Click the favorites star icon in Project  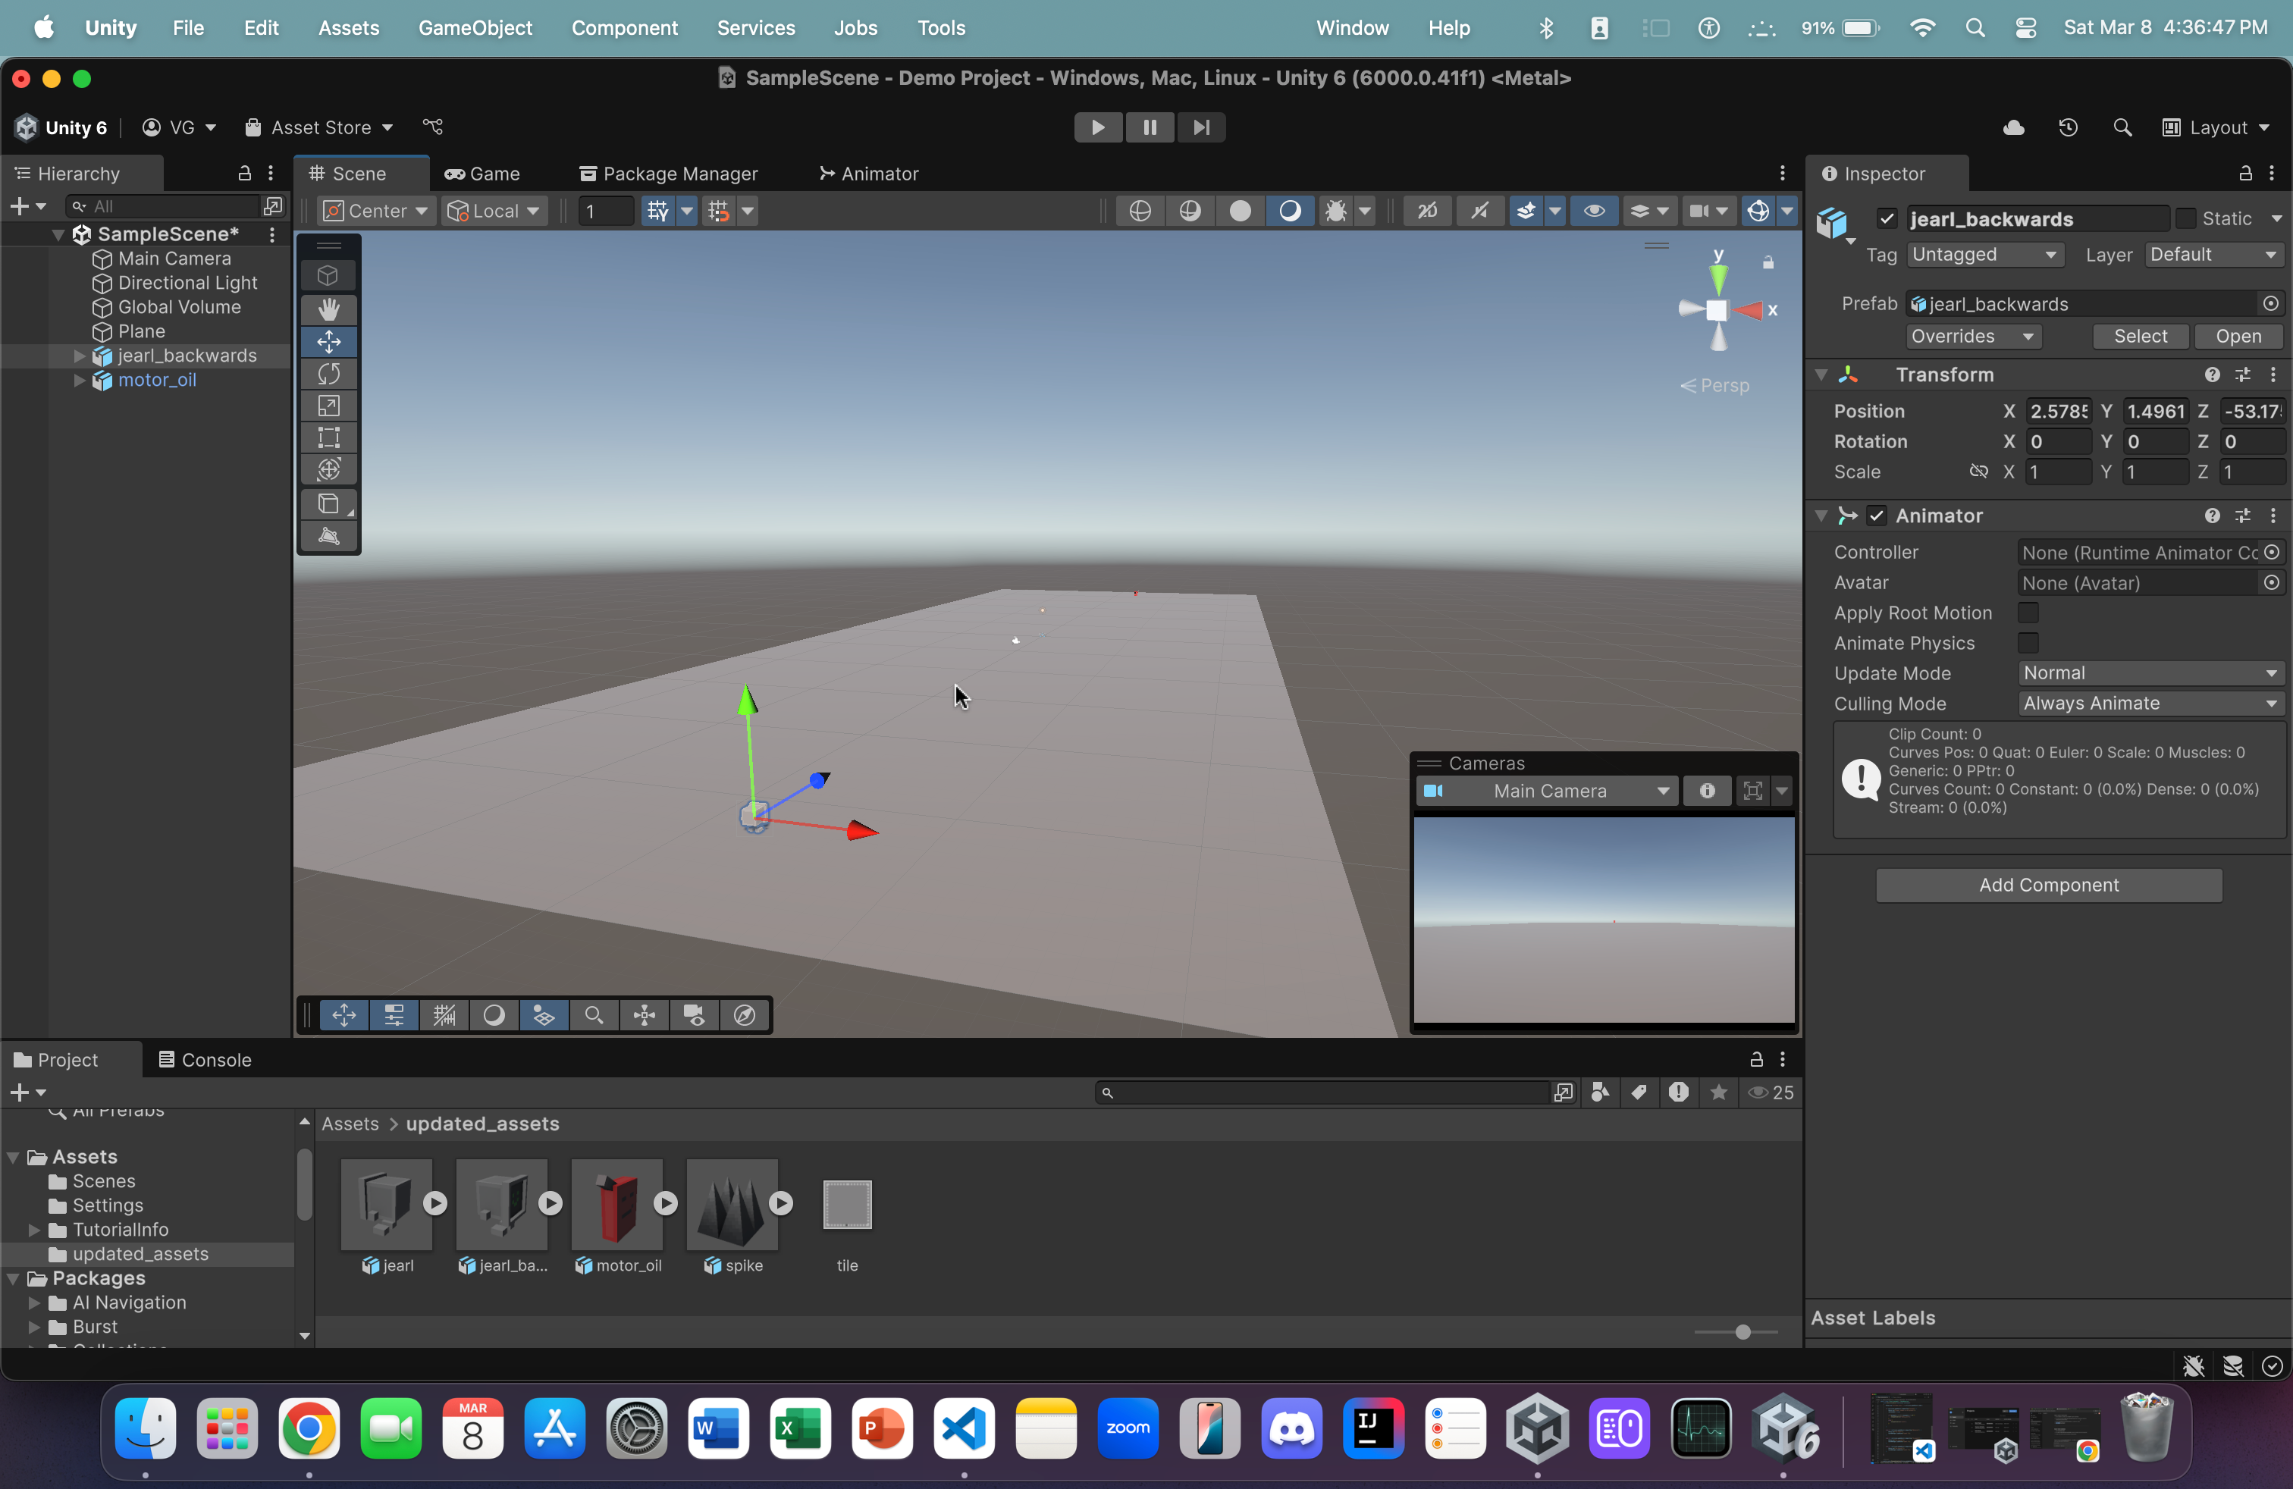(1717, 1092)
